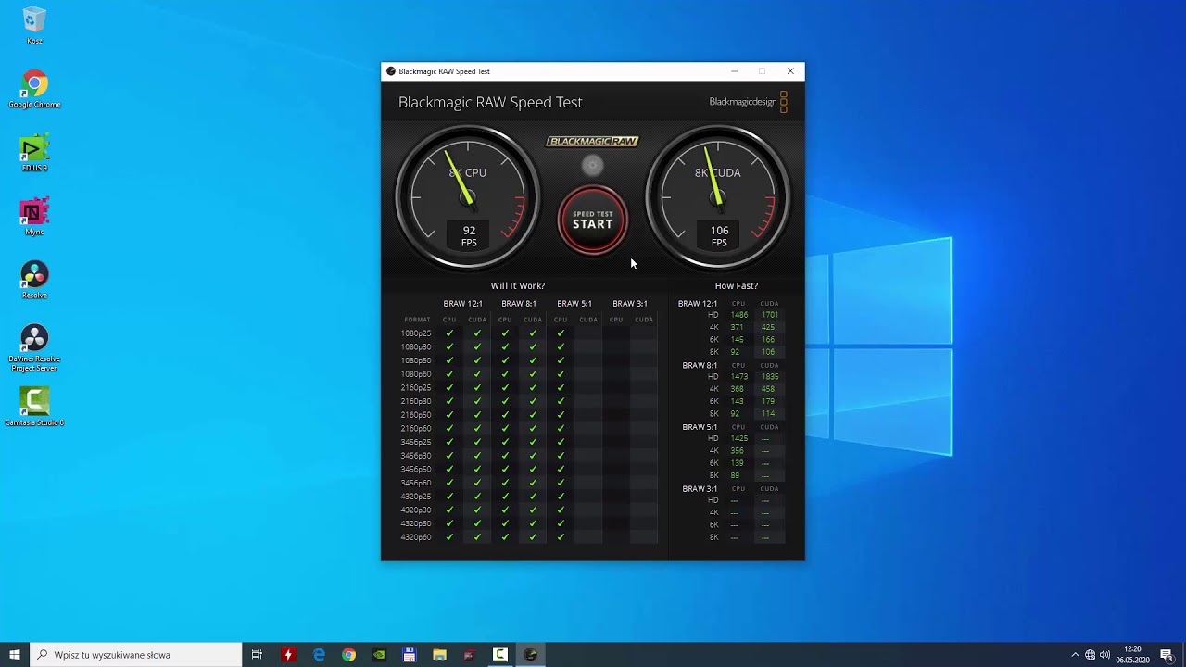This screenshot has width=1186, height=667.
Task: Open the NVIDIA app in the taskbar
Action: click(379, 655)
